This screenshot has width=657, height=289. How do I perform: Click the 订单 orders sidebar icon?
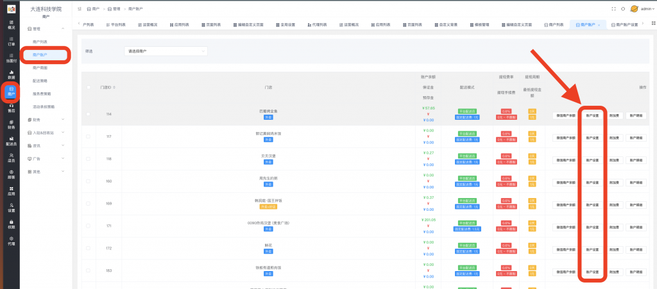pos(11,41)
